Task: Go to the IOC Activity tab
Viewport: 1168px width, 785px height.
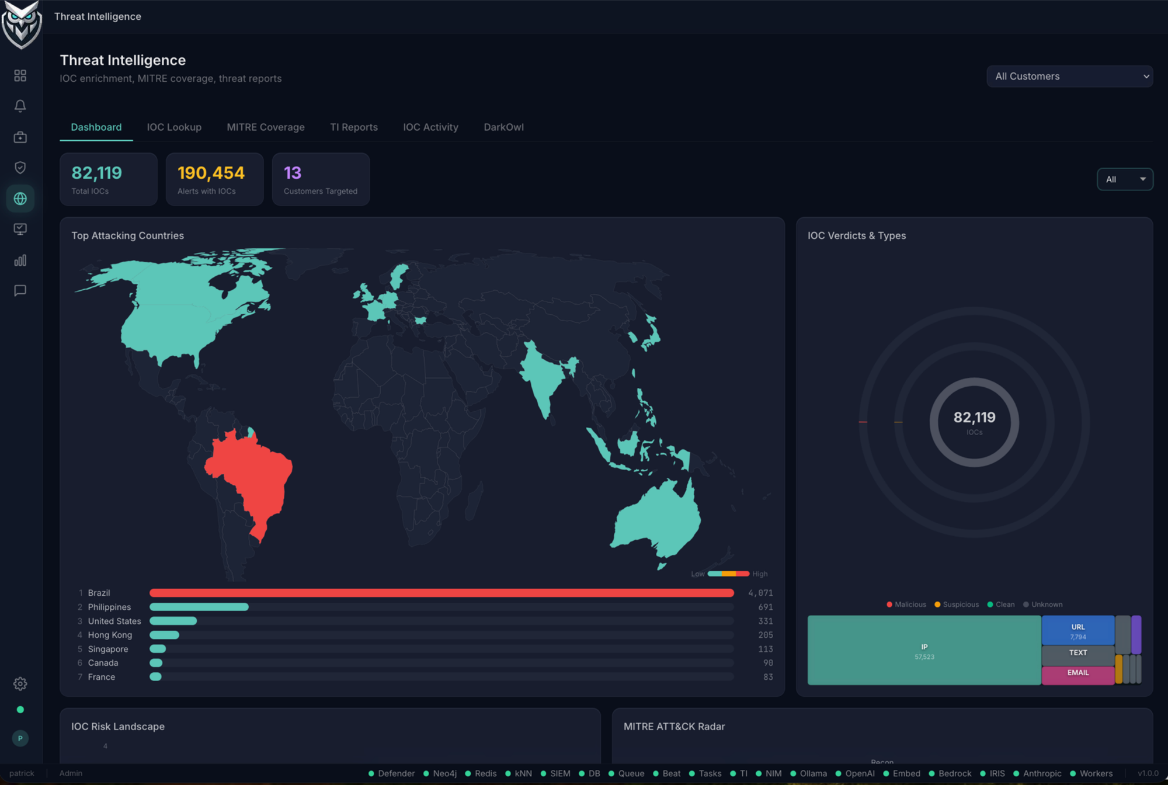Action: (x=430, y=127)
